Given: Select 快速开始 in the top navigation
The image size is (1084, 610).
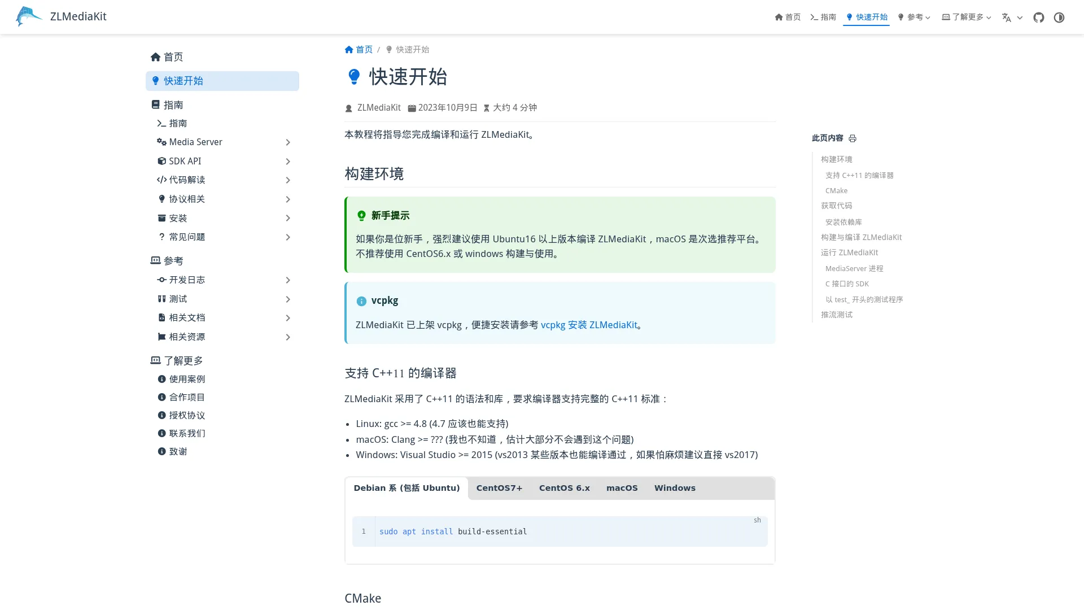Looking at the screenshot, I should pos(866,17).
